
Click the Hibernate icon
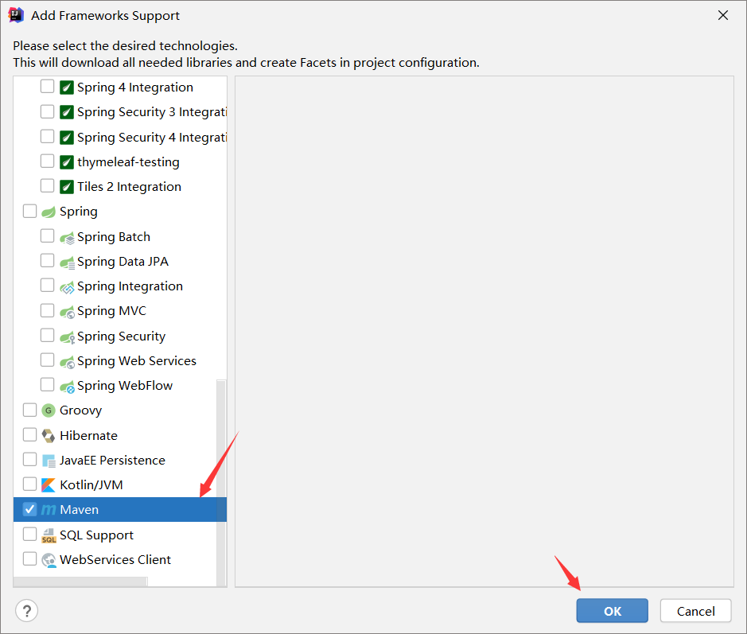49,435
